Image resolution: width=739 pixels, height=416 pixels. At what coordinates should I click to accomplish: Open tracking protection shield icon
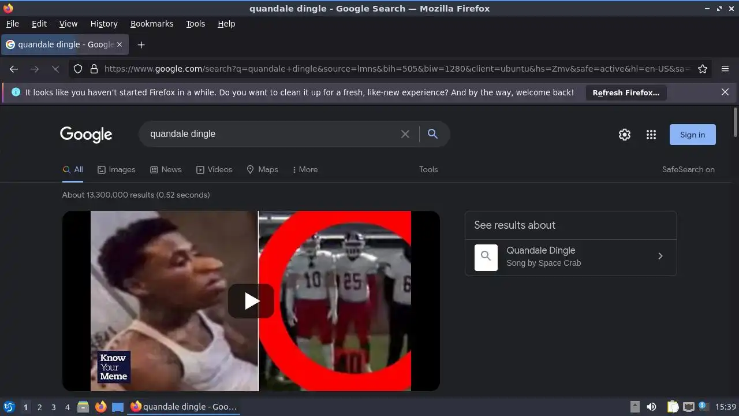coord(78,69)
